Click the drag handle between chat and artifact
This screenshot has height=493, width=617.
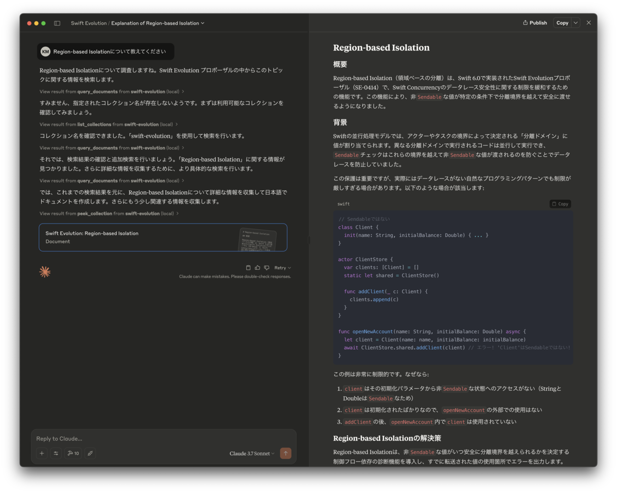pyautogui.click(x=309, y=240)
